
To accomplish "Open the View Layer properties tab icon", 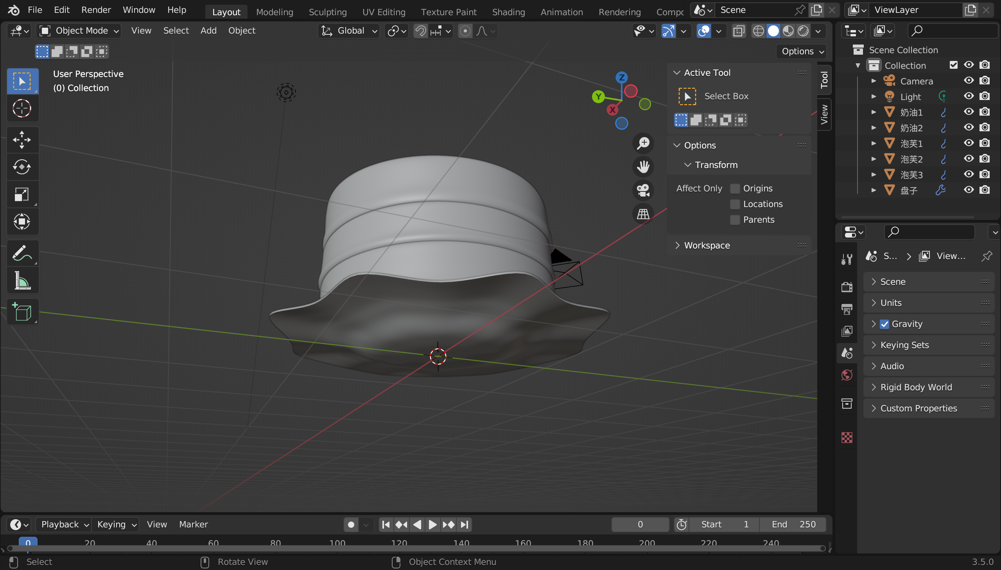I will pyautogui.click(x=847, y=331).
